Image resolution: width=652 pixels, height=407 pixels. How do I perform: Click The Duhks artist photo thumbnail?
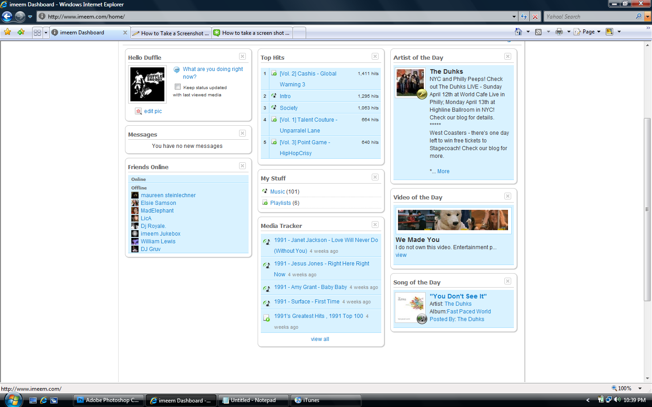click(x=410, y=82)
